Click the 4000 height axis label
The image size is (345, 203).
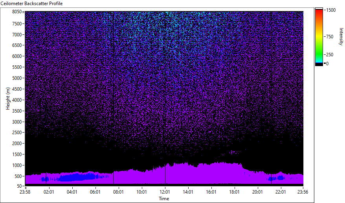click(17, 100)
